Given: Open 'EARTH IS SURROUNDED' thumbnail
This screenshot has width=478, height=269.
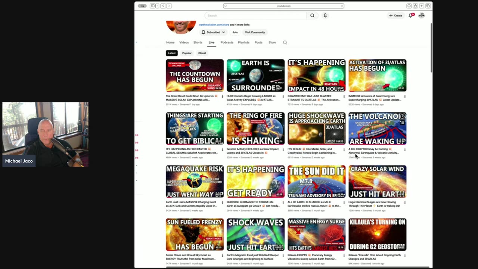Looking at the screenshot, I should (255, 75).
